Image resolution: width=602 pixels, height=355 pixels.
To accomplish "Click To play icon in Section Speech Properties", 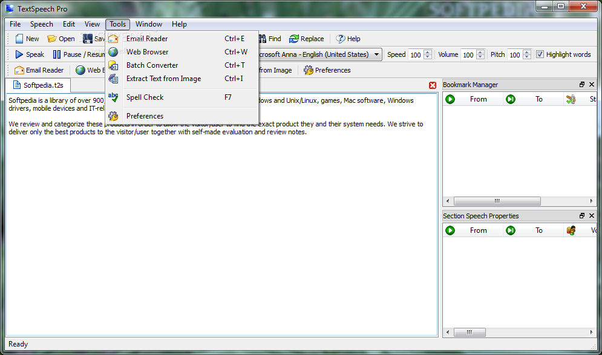I will tap(511, 230).
